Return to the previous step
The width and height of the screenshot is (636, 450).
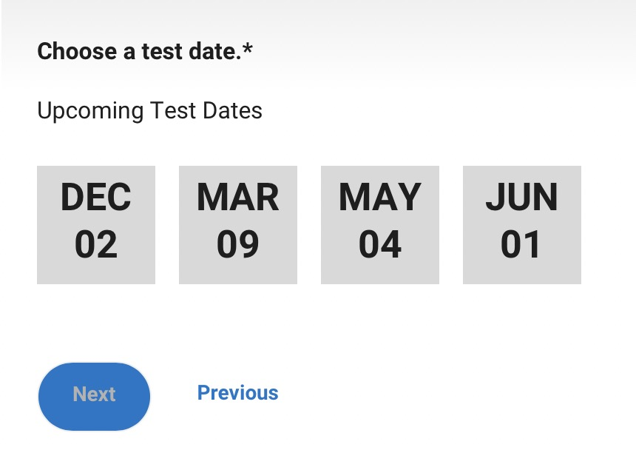coord(237,393)
